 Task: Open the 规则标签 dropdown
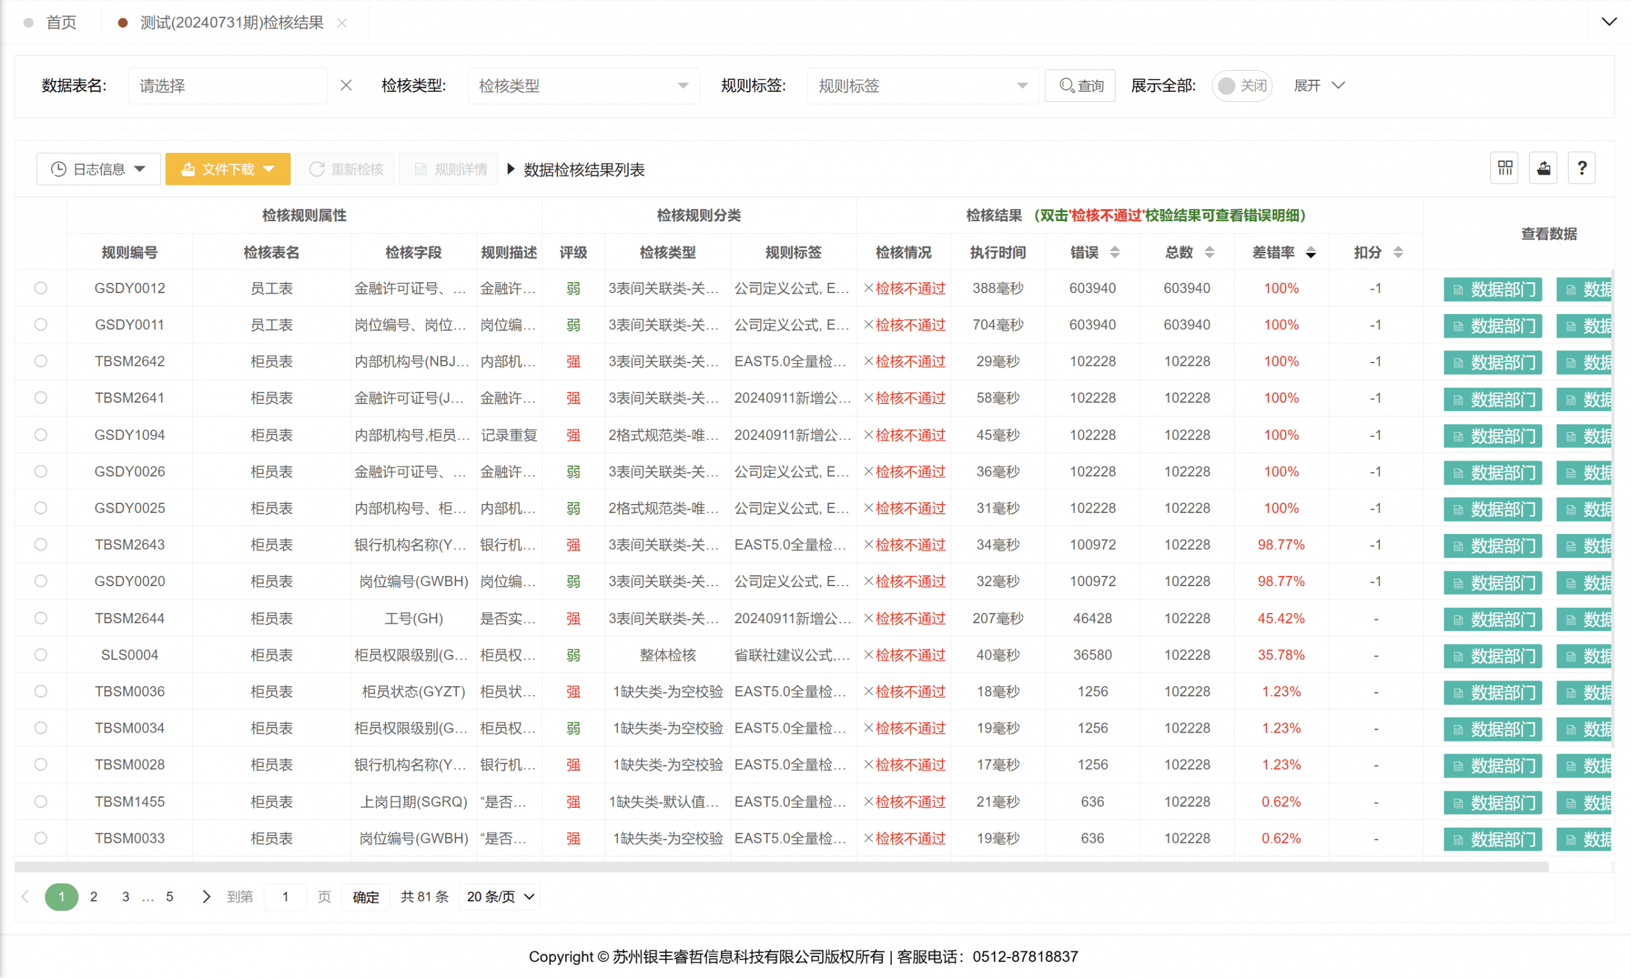[x=922, y=85]
